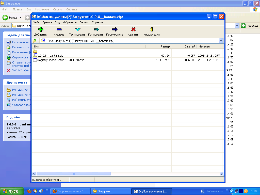Click the Удалить файл red X icon

coord(8,70)
